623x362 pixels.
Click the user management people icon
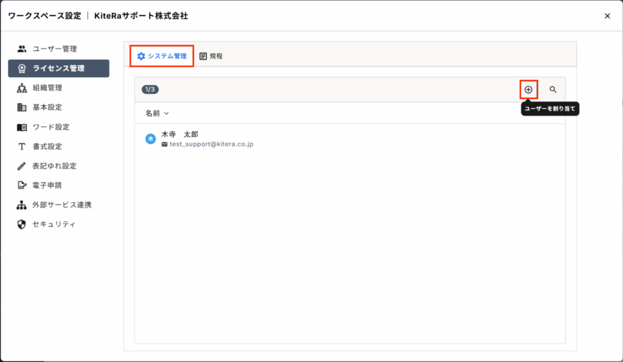click(x=22, y=49)
